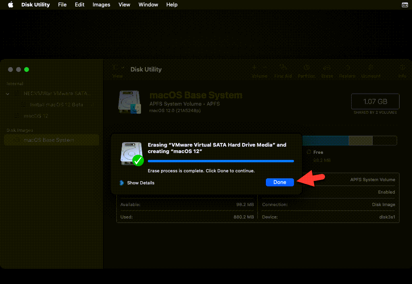Click the add Volume plus icon

[255, 67]
